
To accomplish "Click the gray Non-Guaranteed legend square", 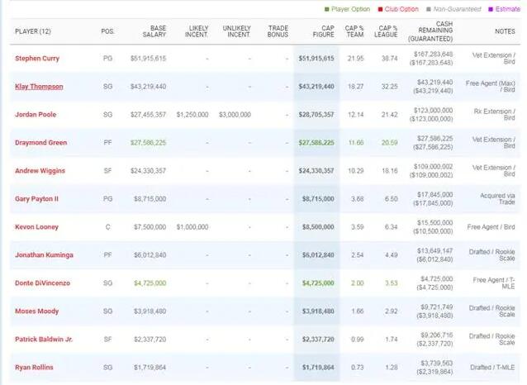I will (x=428, y=9).
